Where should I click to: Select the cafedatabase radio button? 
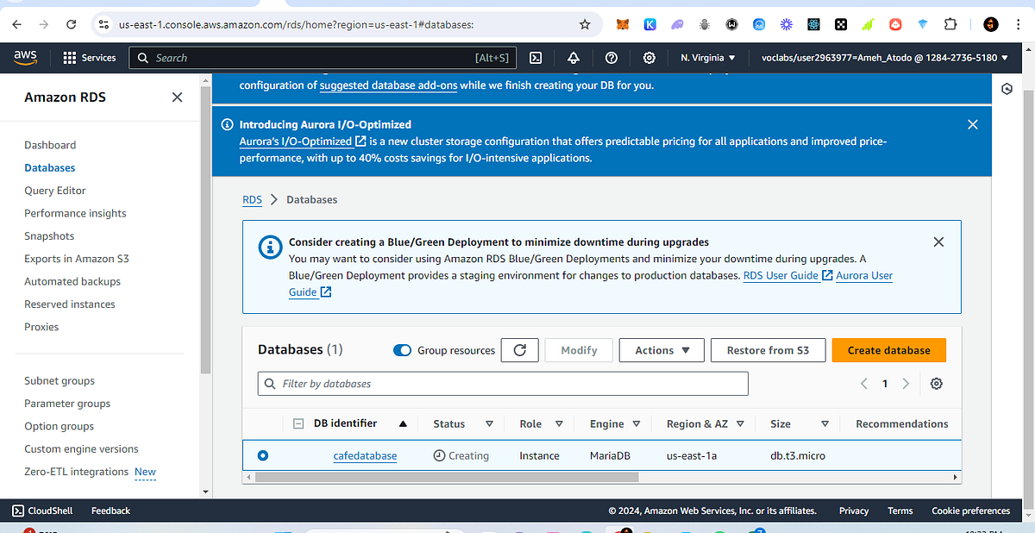(263, 455)
